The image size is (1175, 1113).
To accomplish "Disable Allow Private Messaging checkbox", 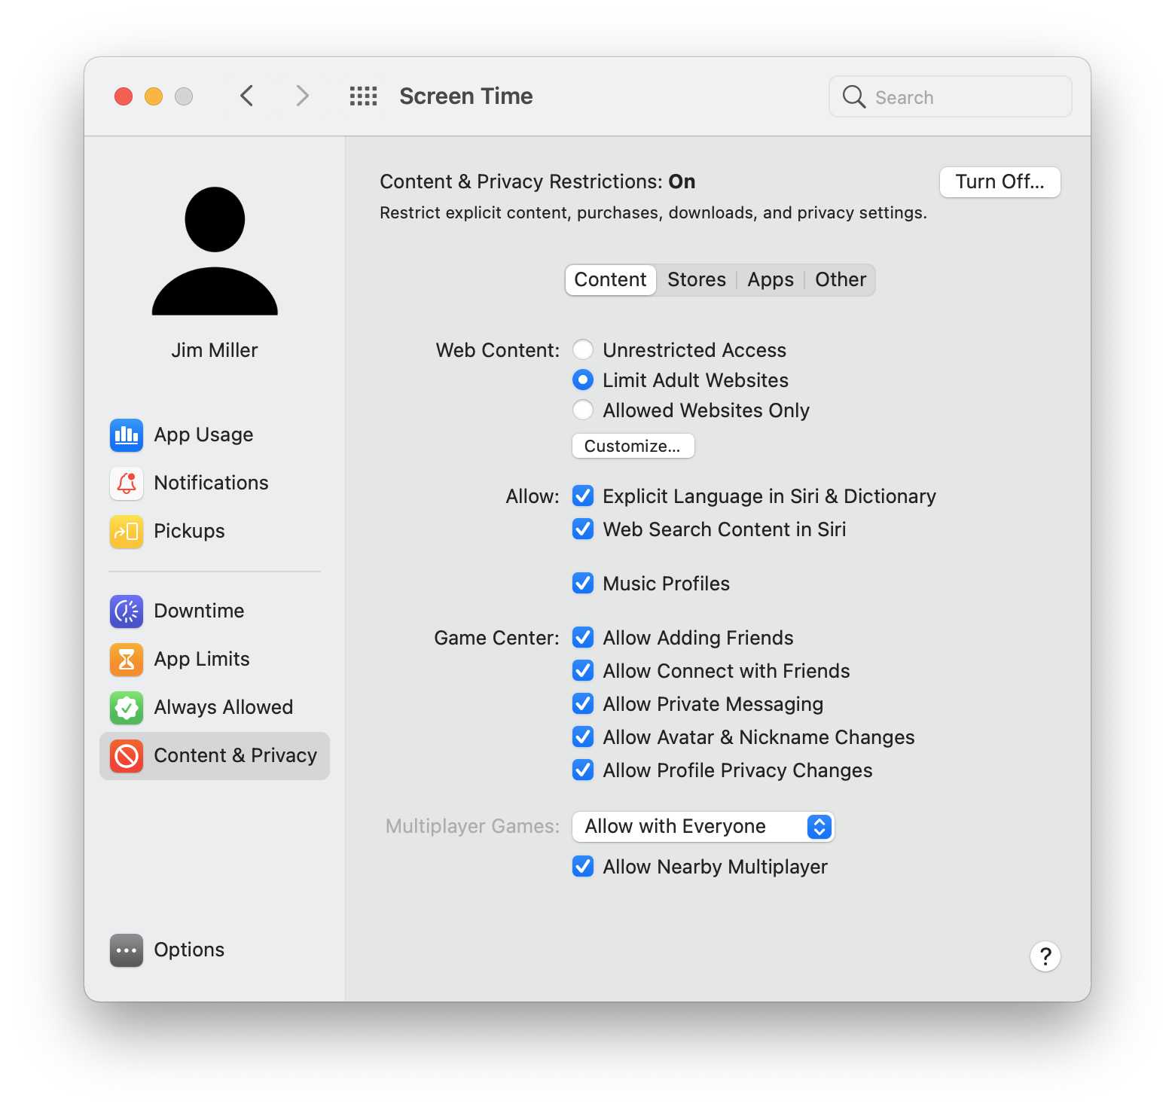I will pos(583,704).
